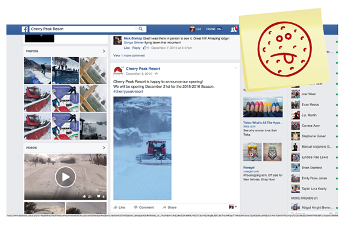Open chat with Emily Rose Jones
This screenshot has width=345, height=225.
pos(314,178)
